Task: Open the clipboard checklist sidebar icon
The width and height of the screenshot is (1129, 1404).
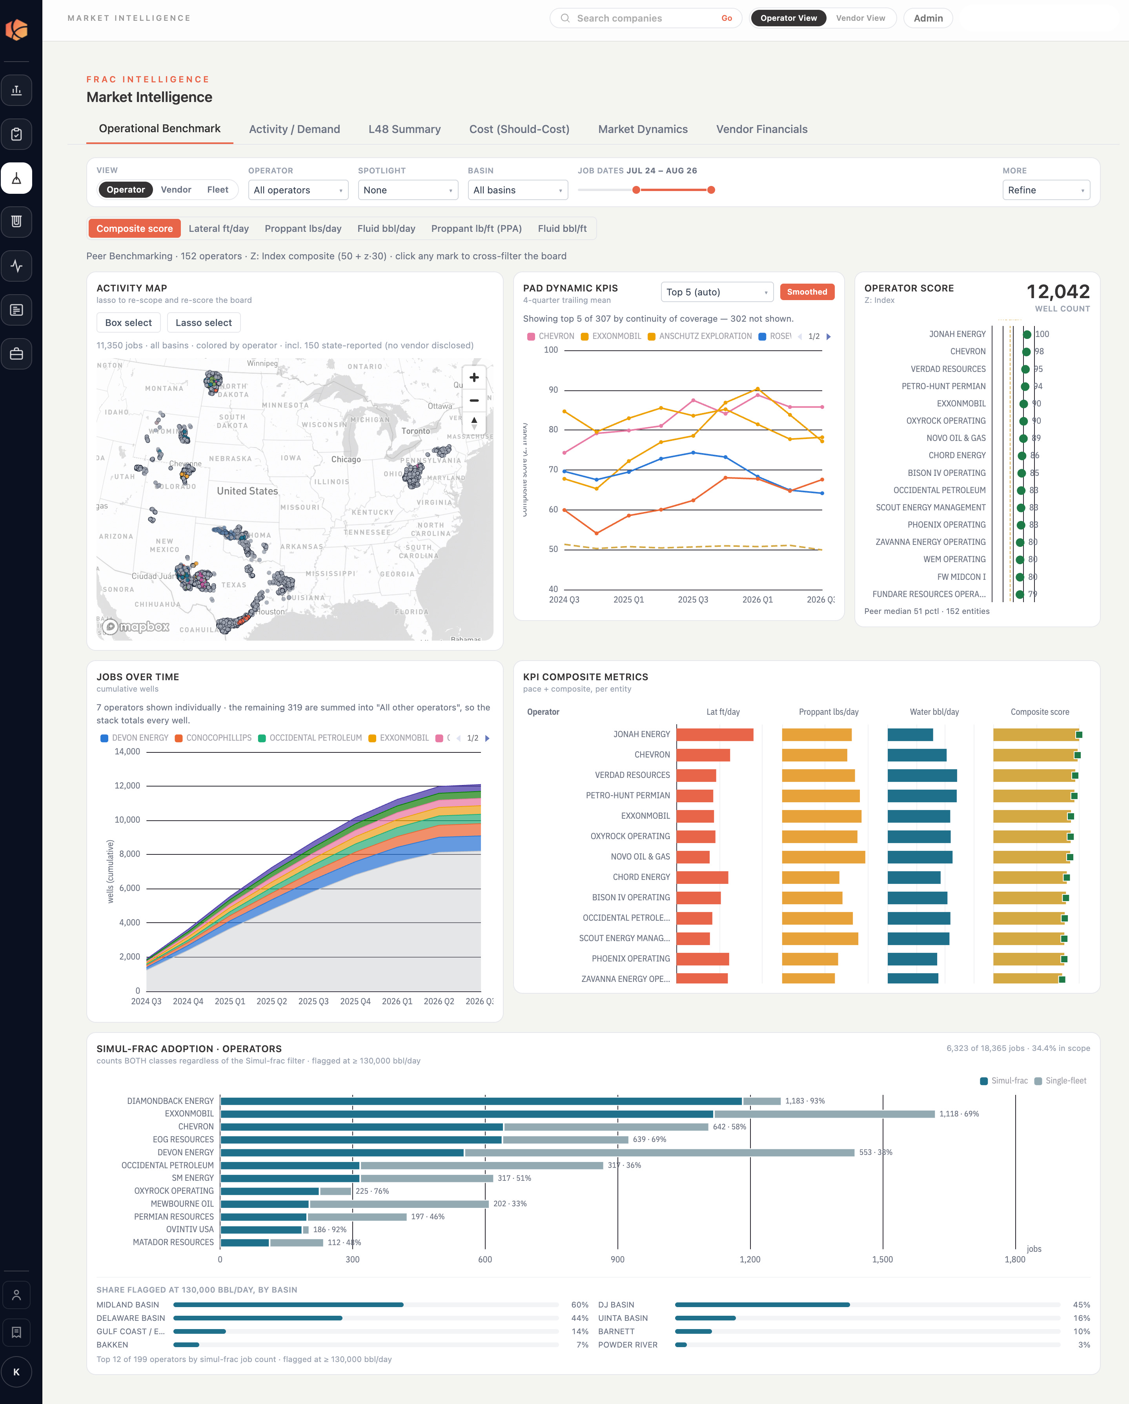Action: click(16, 134)
